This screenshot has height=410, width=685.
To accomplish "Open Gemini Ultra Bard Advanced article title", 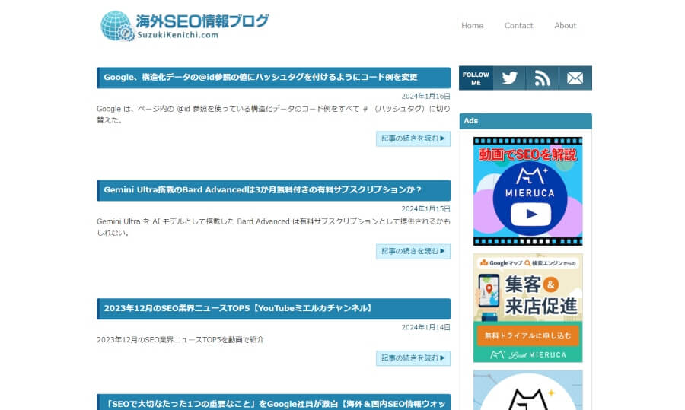I will pos(263,190).
